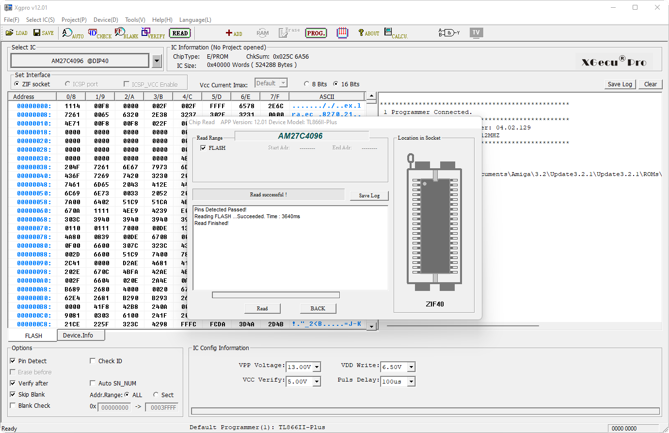This screenshot has height=433, width=669.
Task: Expand the IC selection dropdown arrow
Action: 157,61
